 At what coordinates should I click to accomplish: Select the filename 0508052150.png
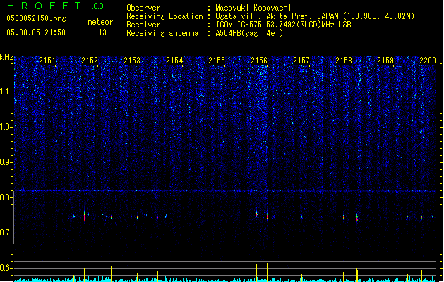[36, 18]
